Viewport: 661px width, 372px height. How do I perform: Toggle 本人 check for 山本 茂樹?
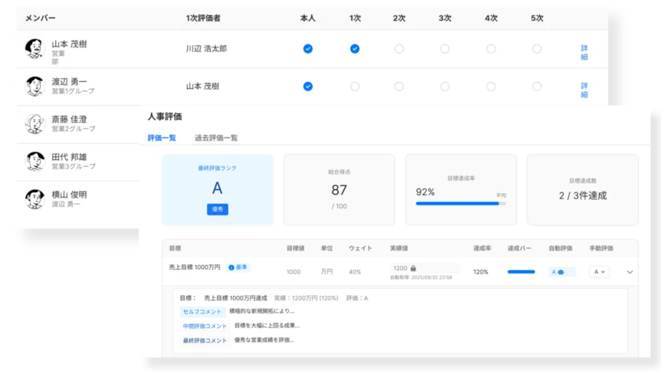tap(307, 49)
